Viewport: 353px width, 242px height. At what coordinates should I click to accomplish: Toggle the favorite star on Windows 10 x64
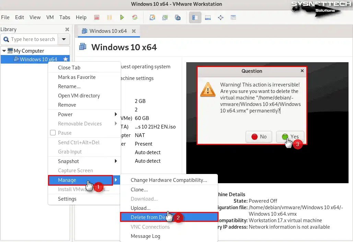[x=66, y=59]
